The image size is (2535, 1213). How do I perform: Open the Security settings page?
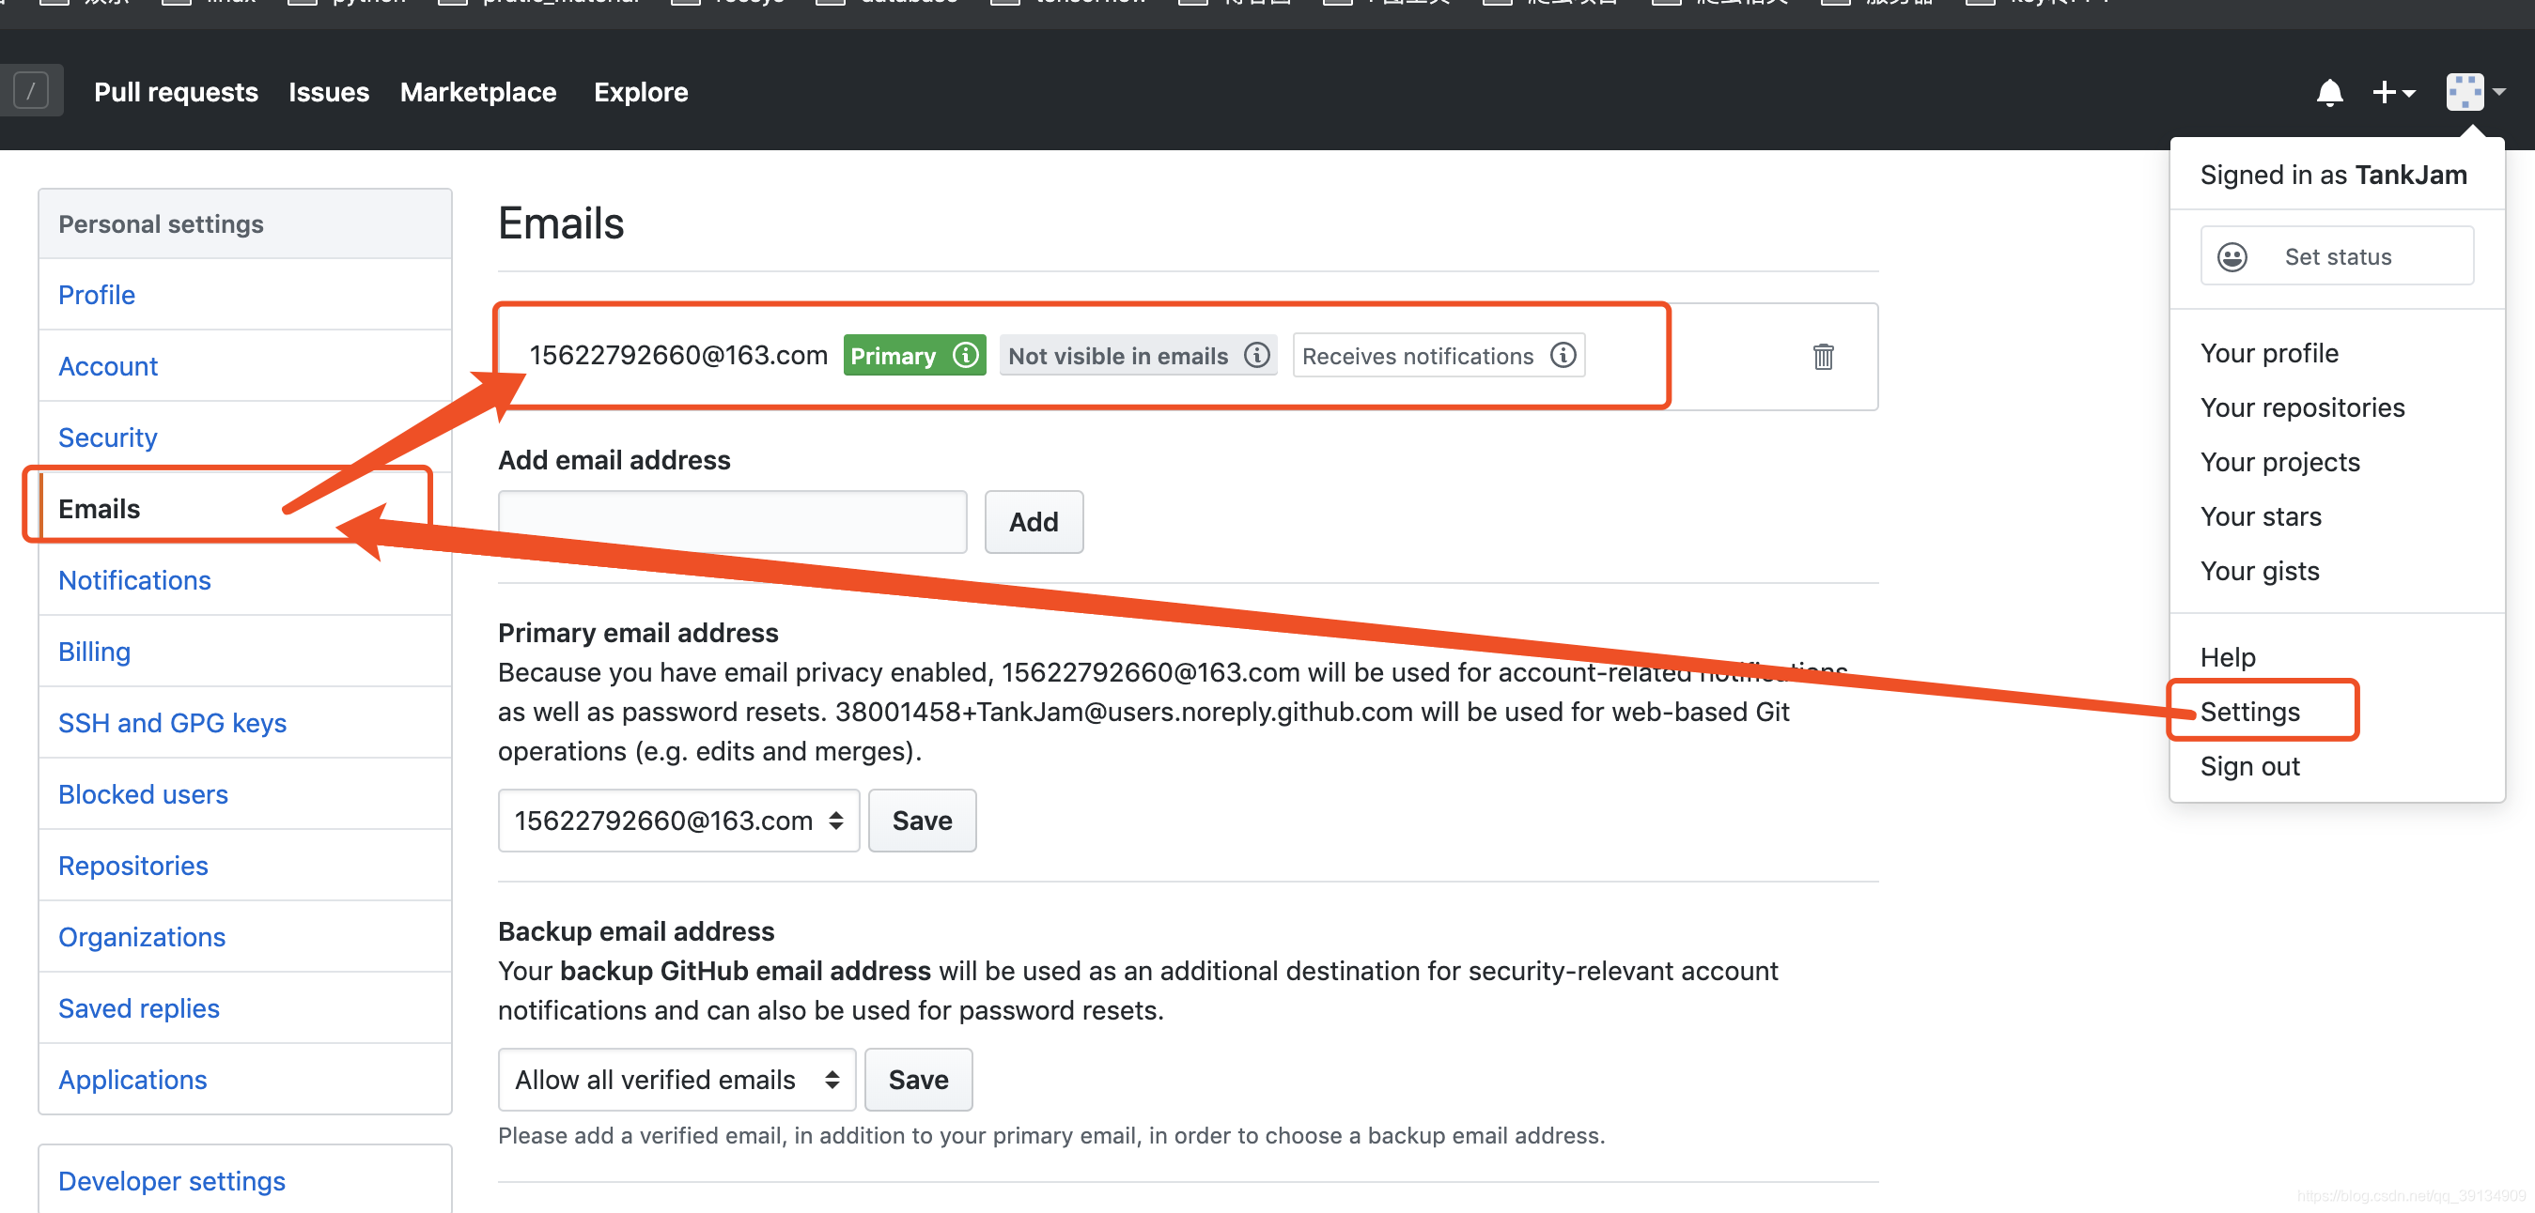pyautogui.click(x=245, y=438)
